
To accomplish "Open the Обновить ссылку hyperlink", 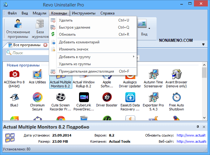I will (x=191, y=135).
